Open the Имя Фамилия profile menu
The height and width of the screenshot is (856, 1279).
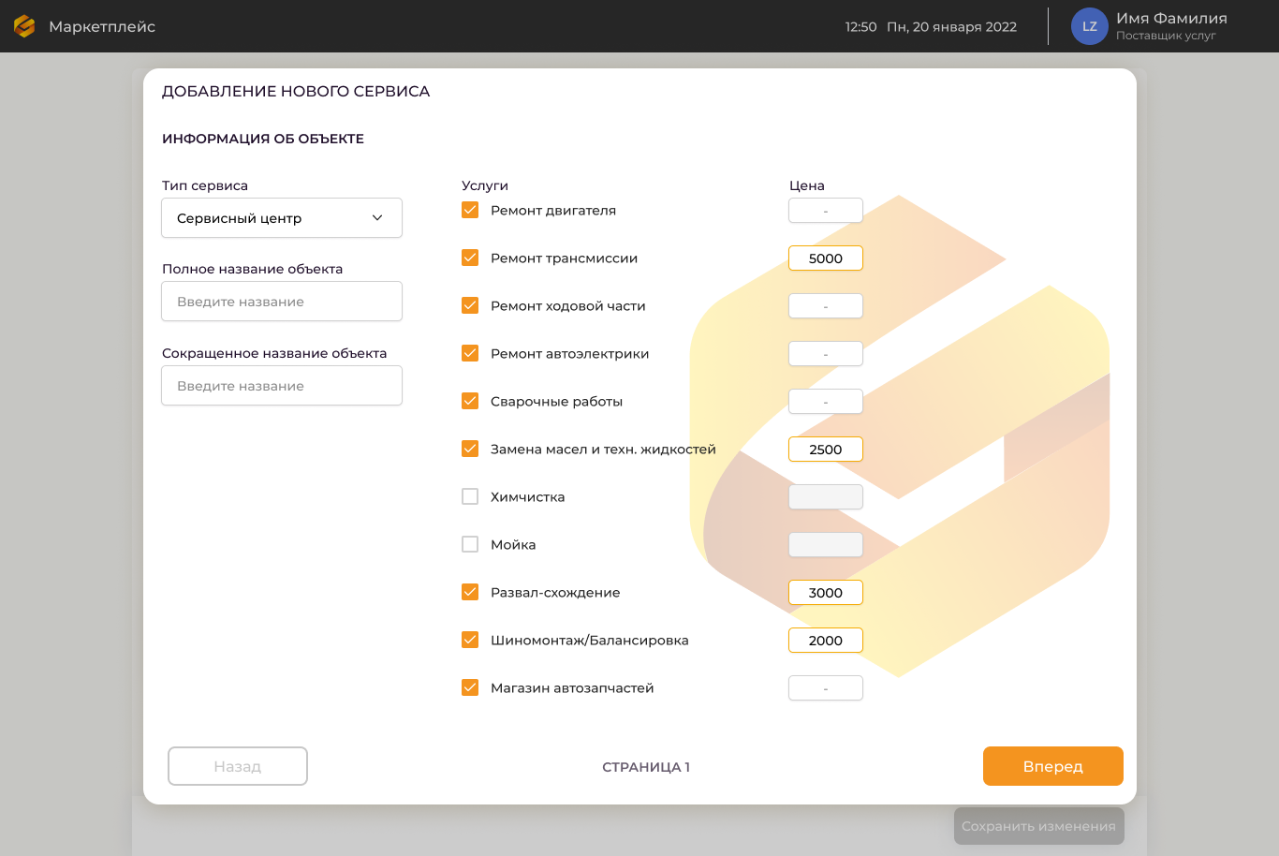pos(1170,26)
